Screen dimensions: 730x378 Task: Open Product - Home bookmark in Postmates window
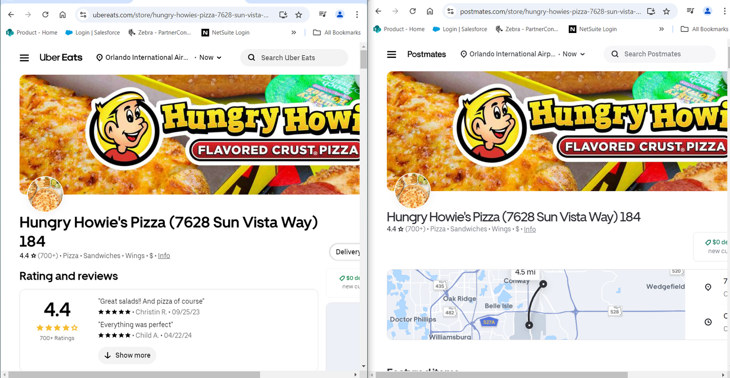[x=399, y=29]
